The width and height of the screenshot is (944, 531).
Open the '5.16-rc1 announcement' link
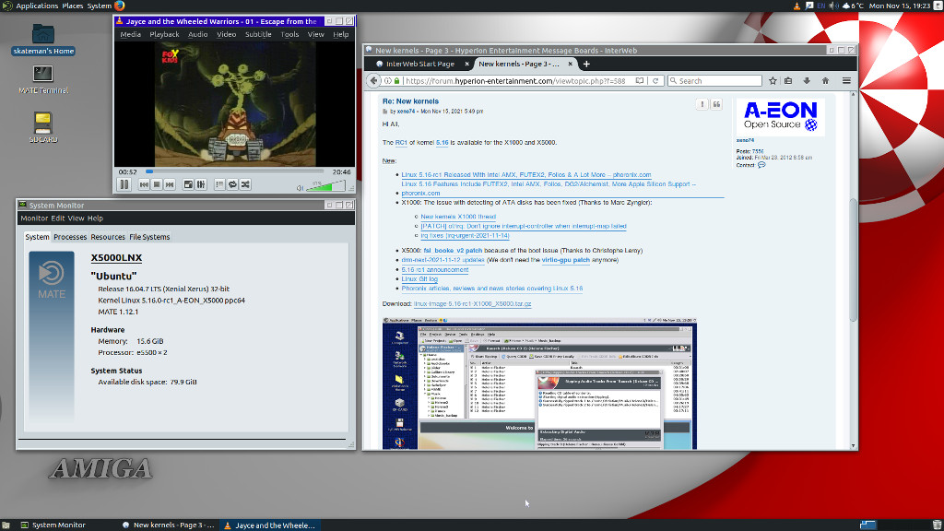point(435,270)
